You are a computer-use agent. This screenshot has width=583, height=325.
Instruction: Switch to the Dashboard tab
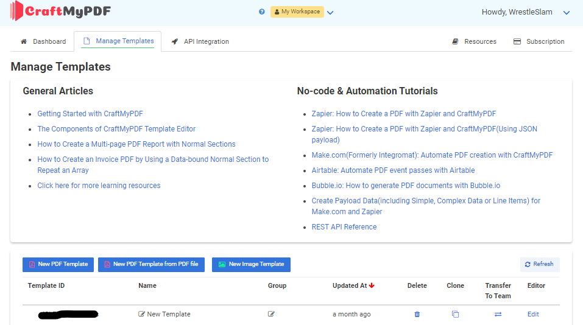(43, 41)
